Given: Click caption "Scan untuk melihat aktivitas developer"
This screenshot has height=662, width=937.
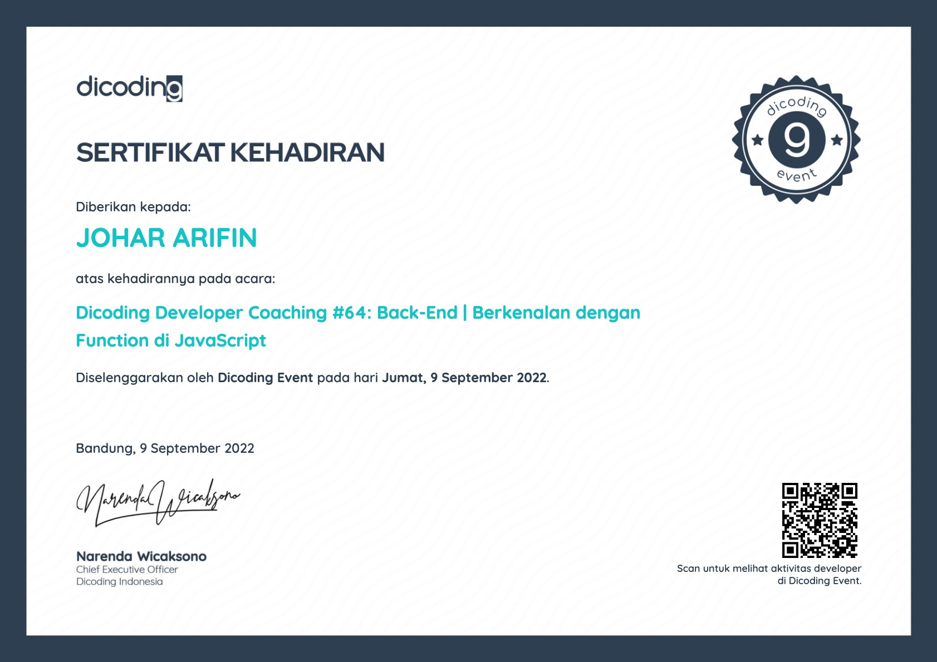Looking at the screenshot, I should point(769,569).
